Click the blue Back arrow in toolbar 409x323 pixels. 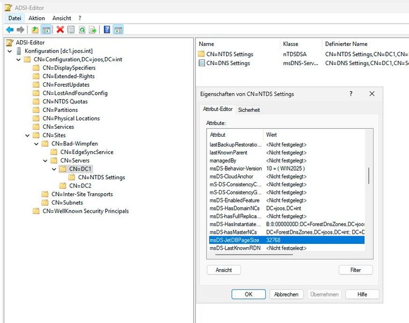[x=10, y=30]
